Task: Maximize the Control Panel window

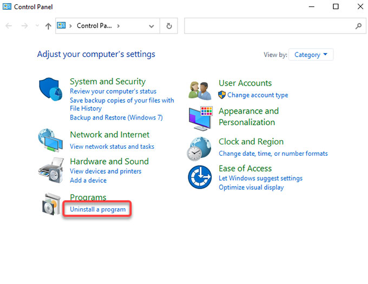Action: pyautogui.click(x=336, y=6)
